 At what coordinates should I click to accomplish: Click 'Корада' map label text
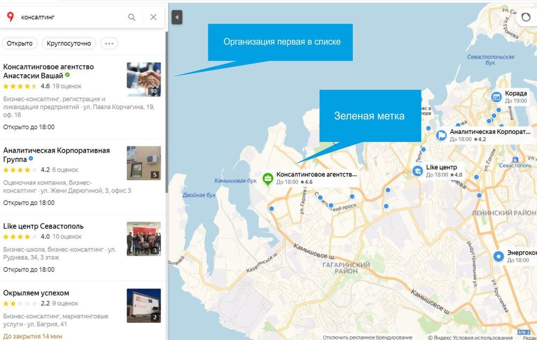pyautogui.click(x=516, y=93)
